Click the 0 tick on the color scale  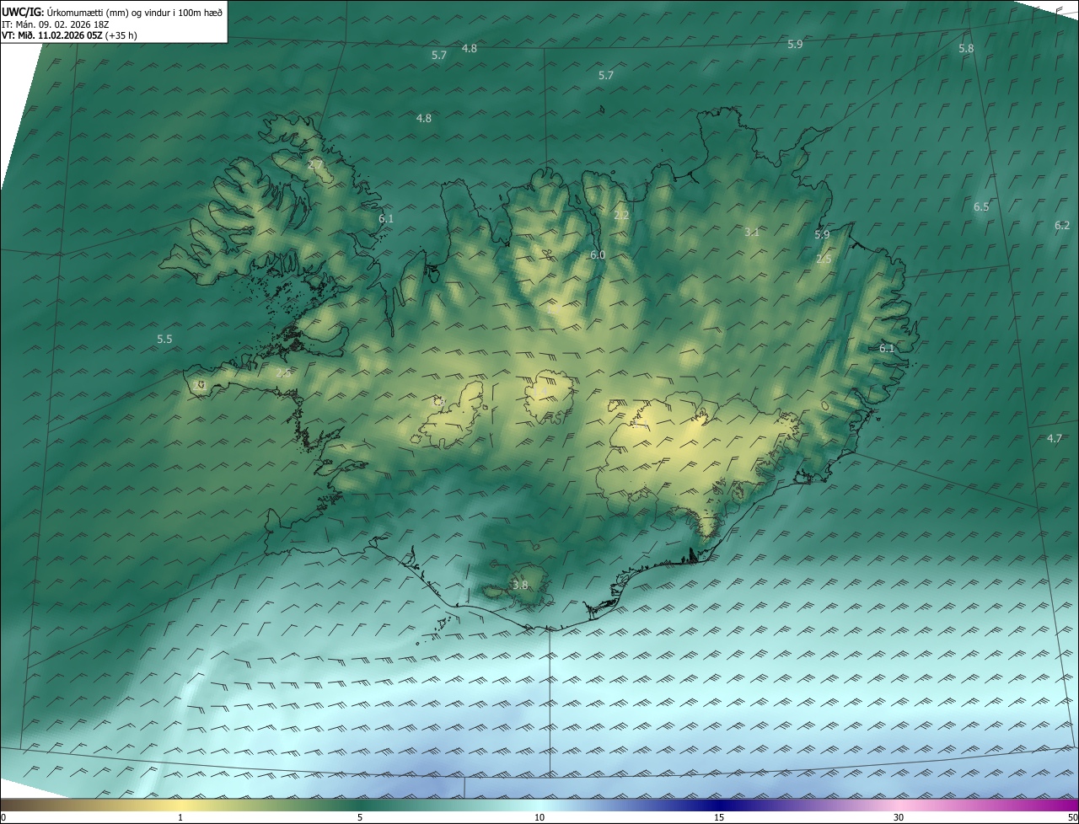coord(3,817)
